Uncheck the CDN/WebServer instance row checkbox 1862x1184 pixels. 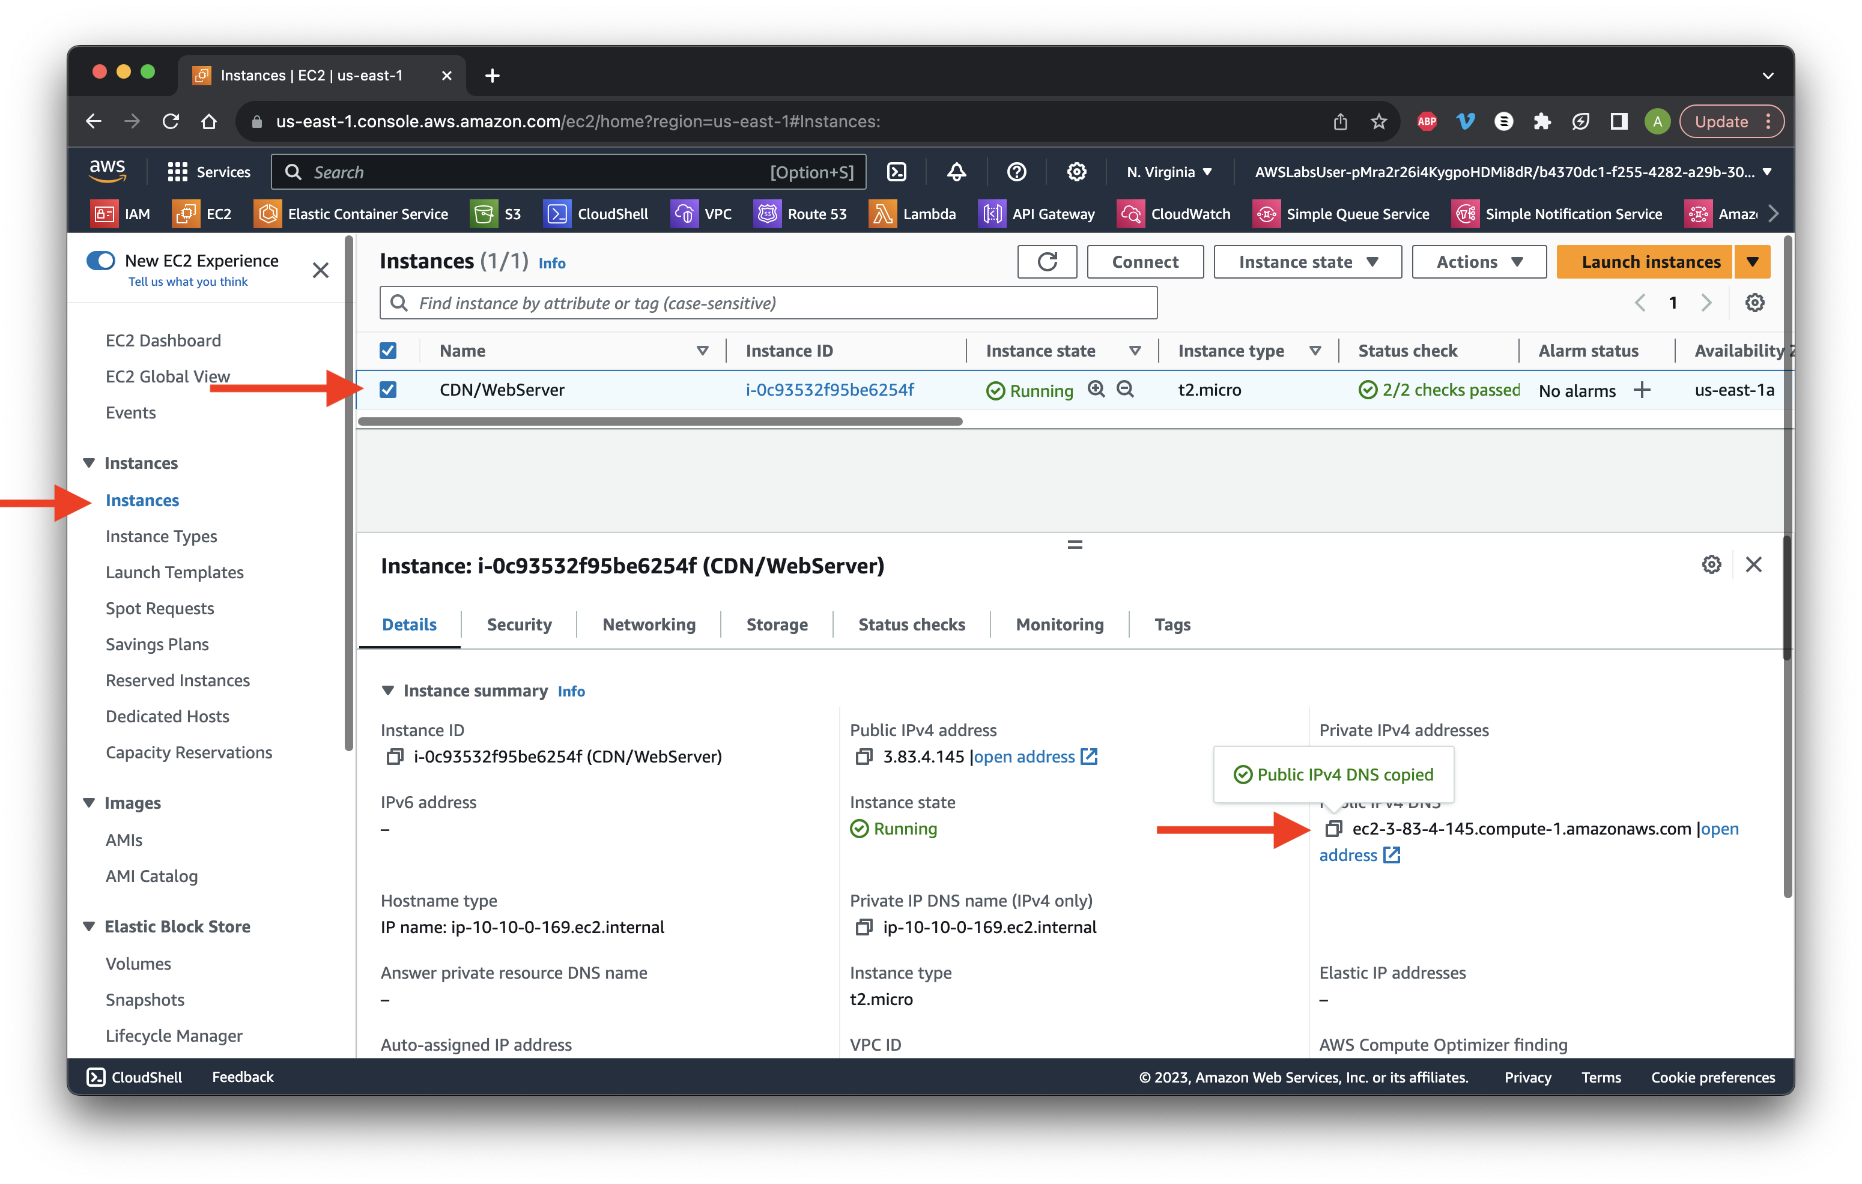click(388, 390)
